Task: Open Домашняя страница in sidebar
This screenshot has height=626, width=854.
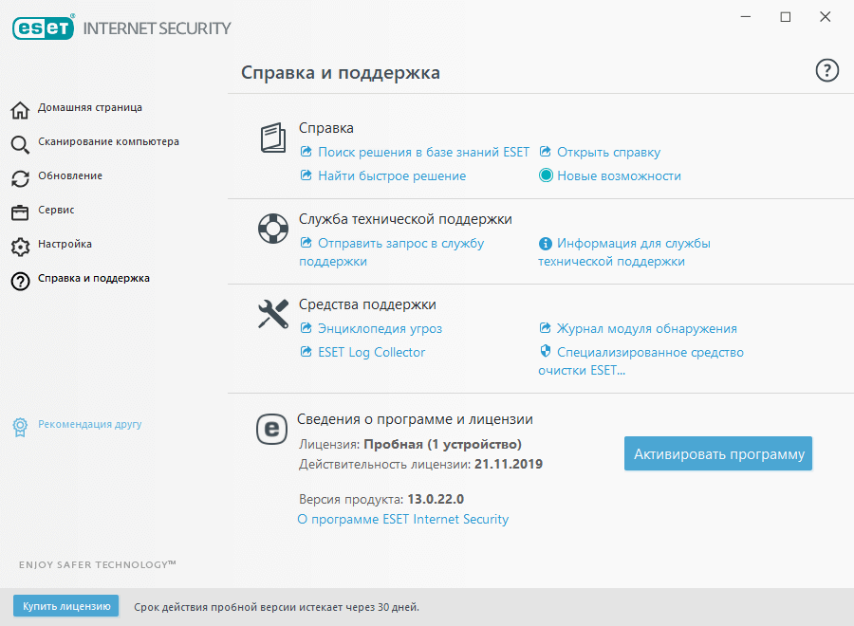Action: 90,108
